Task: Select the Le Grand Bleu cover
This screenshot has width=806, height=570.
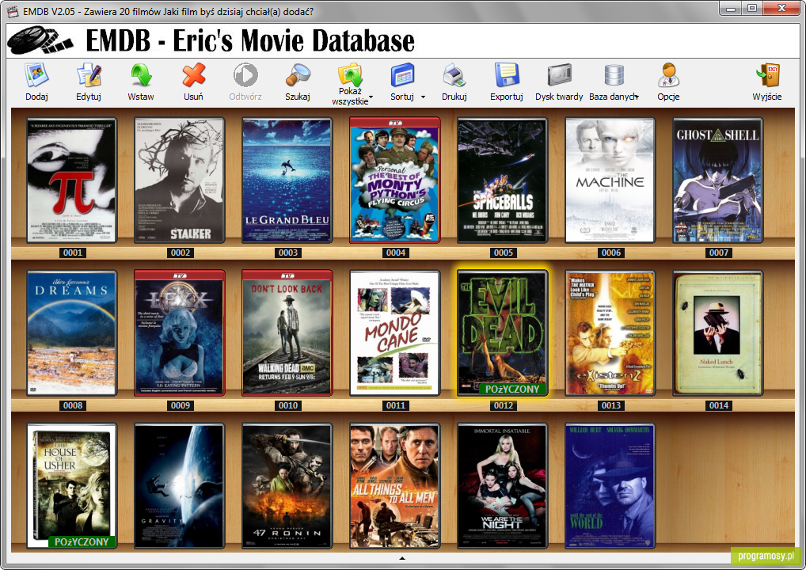Action: click(287, 180)
